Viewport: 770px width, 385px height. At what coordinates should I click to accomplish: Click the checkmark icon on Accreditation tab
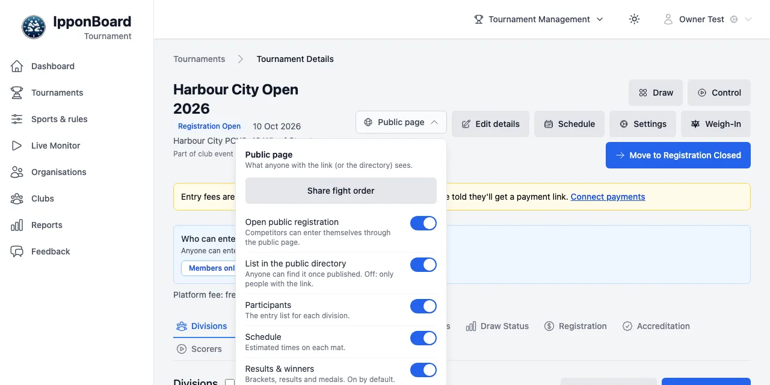[627, 326]
